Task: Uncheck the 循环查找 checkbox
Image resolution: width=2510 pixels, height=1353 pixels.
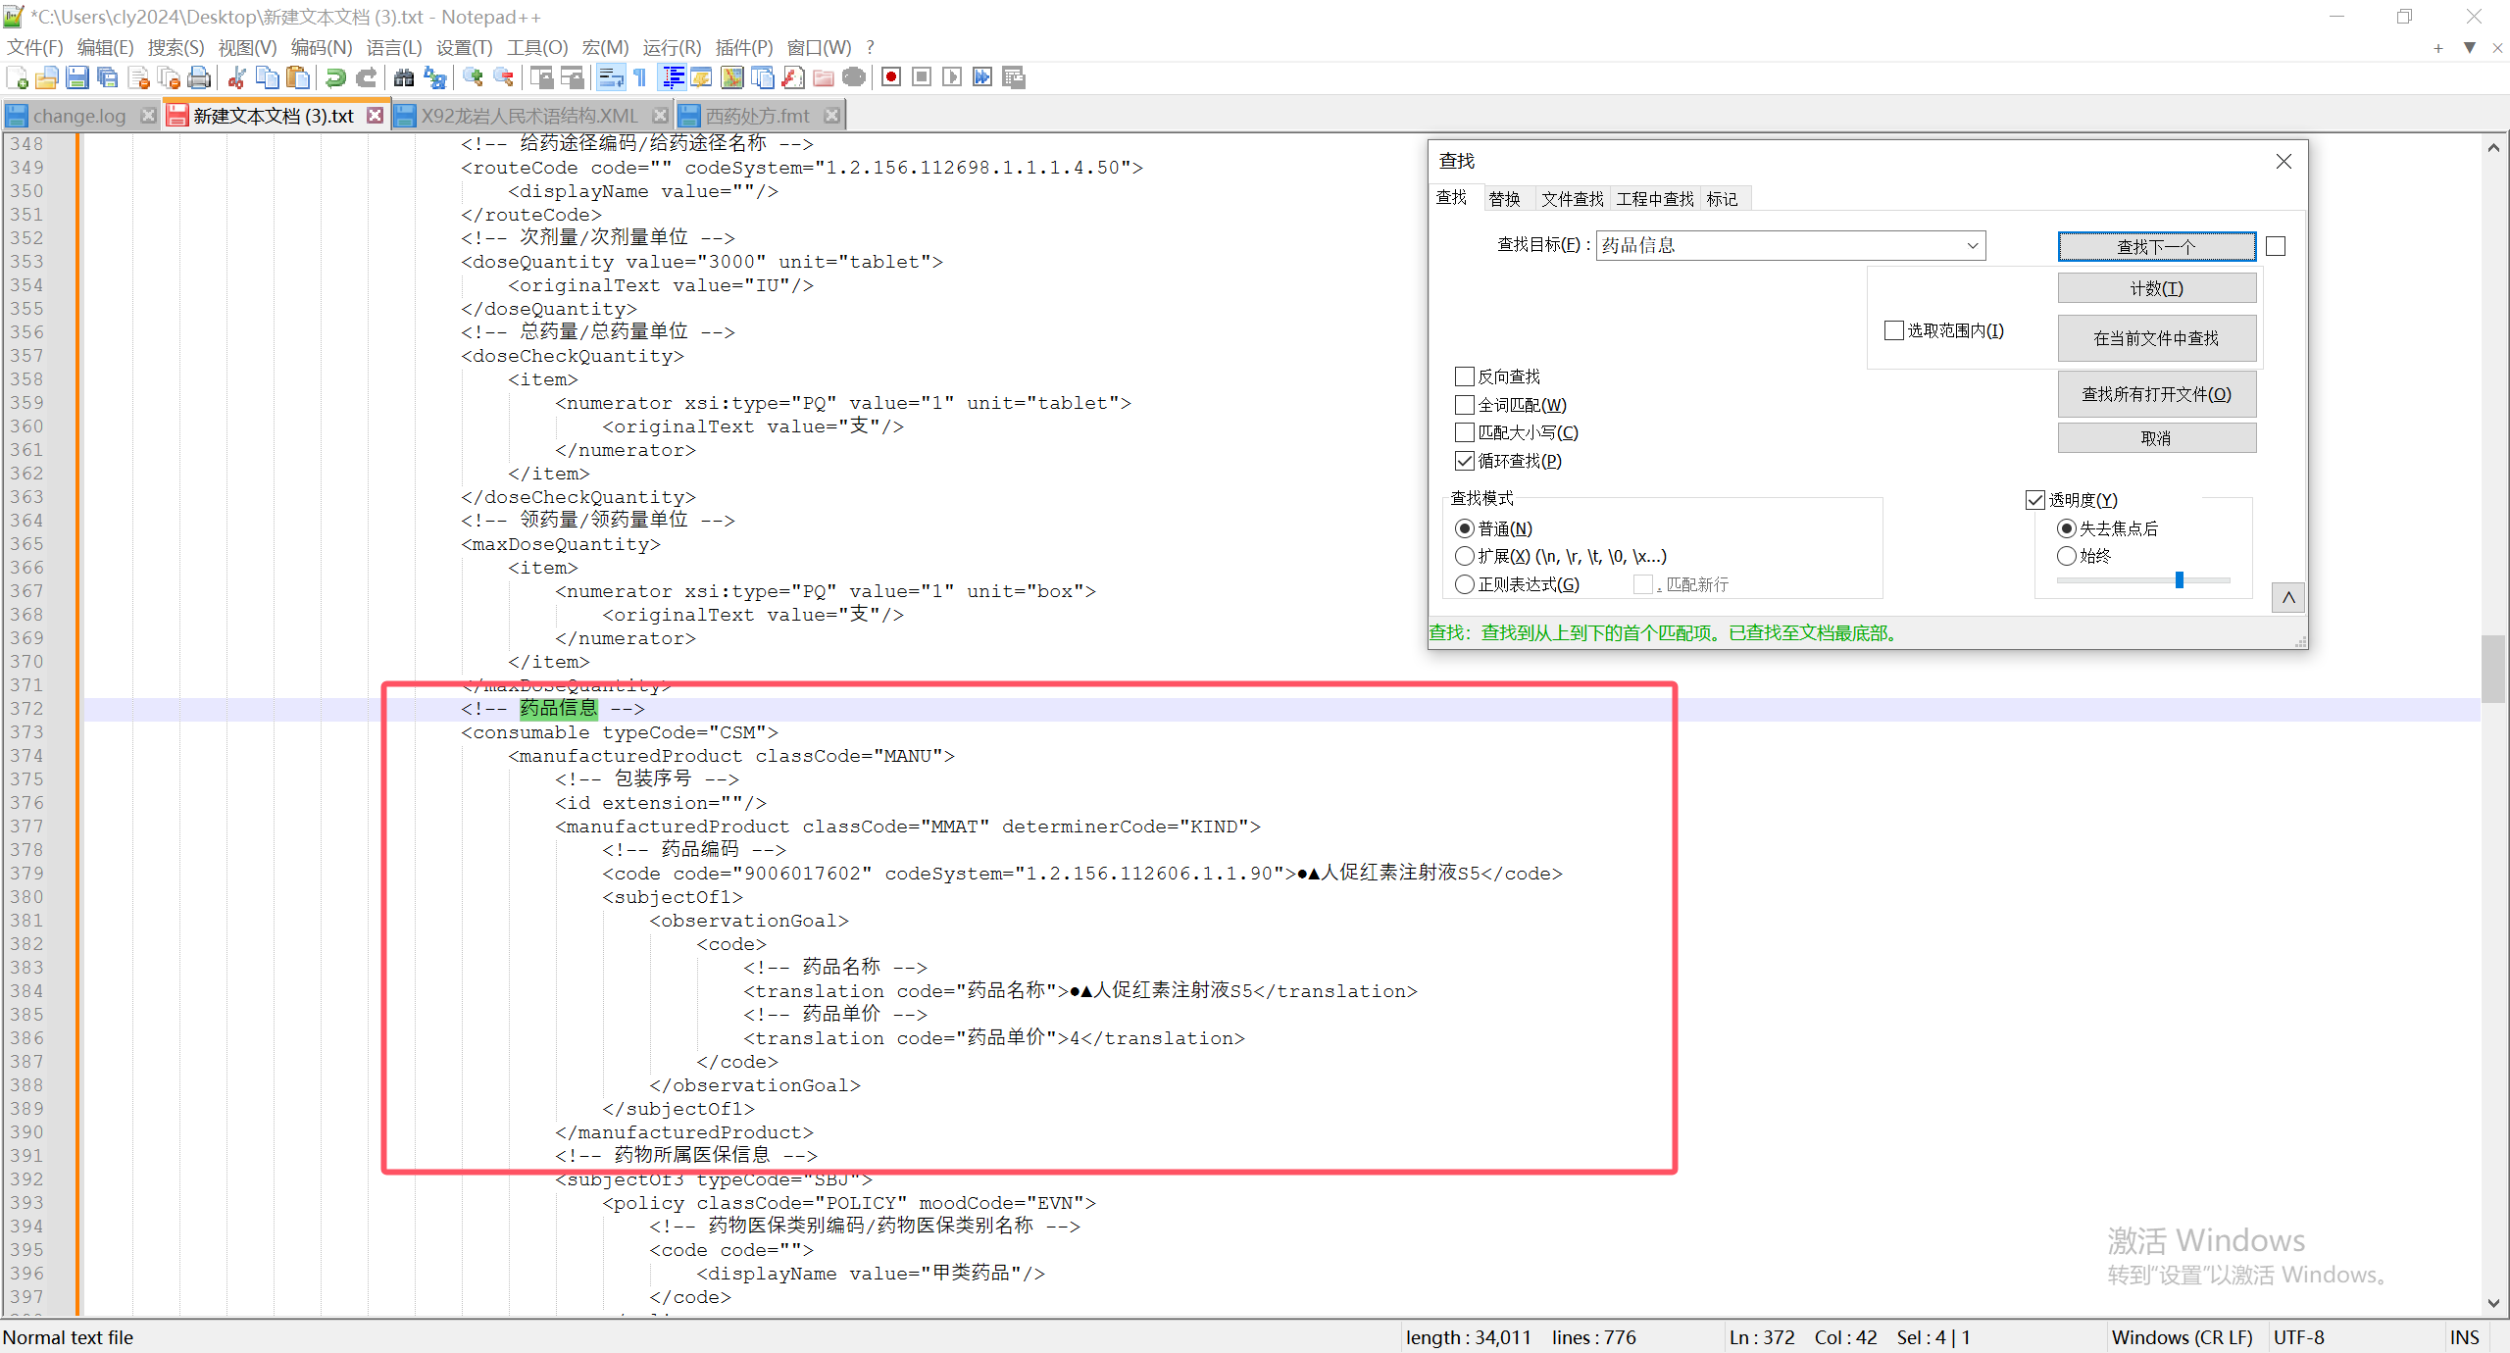Action: point(1465,461)
